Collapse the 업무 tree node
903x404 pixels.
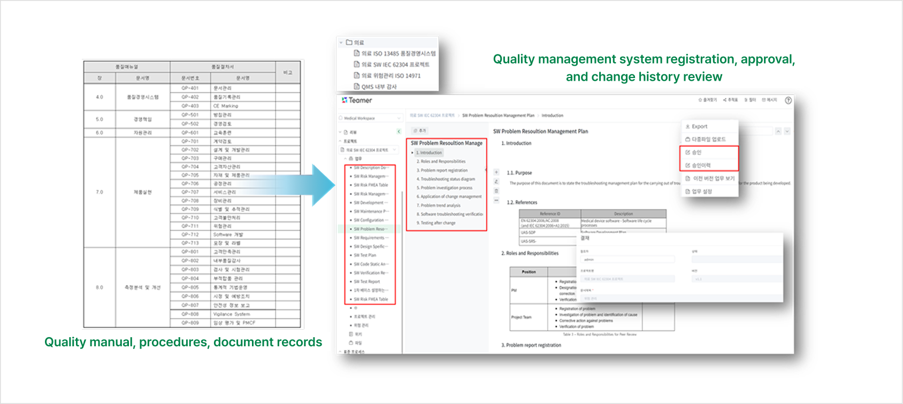click(x=346, y=159)
